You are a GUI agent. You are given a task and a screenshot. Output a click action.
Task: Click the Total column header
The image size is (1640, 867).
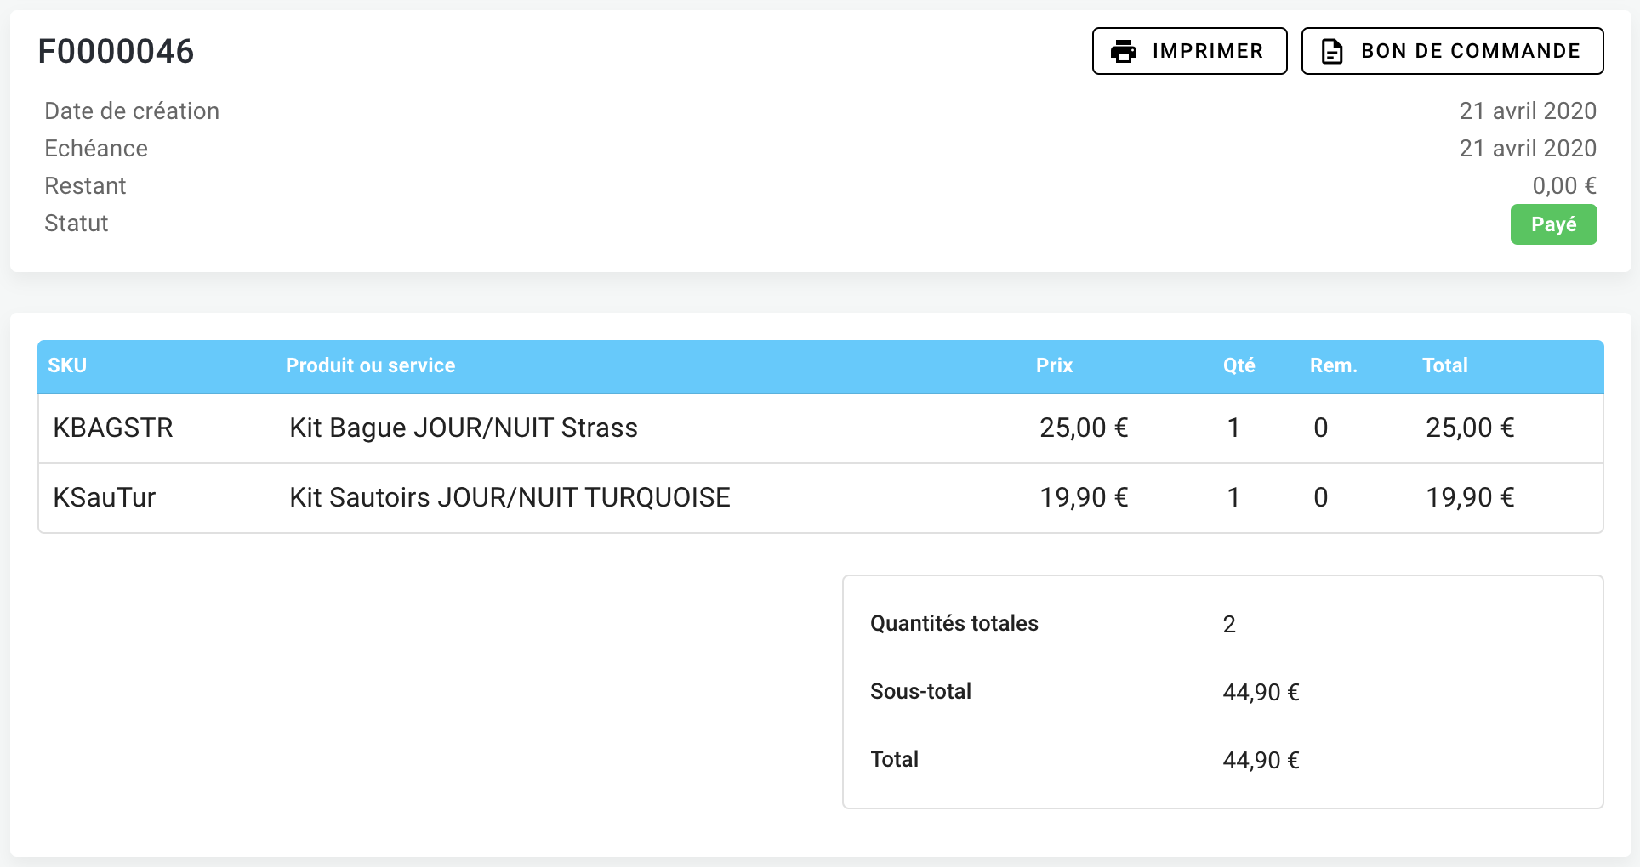(x=1444, y=365)
